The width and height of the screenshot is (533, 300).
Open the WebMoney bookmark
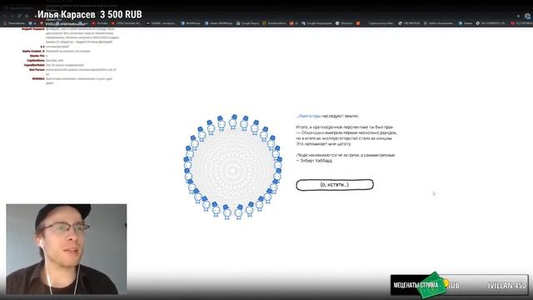coord(191,23)
